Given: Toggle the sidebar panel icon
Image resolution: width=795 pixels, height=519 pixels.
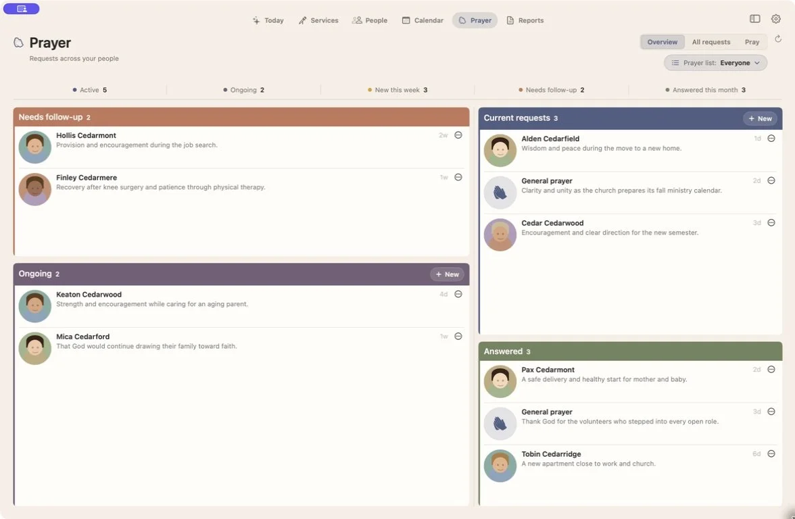Looking at the screenshot, I should click(x=754, y=19).
